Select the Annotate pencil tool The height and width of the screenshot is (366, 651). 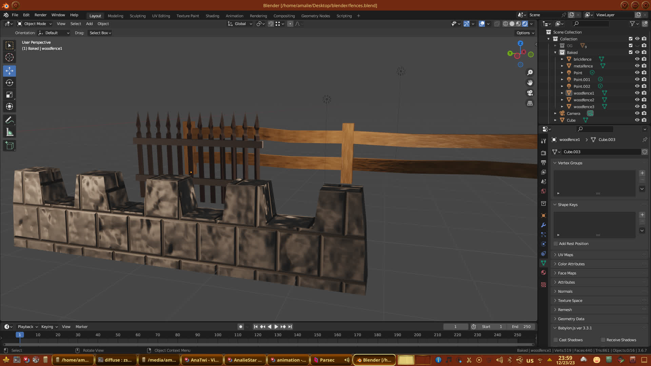[9, 120]
